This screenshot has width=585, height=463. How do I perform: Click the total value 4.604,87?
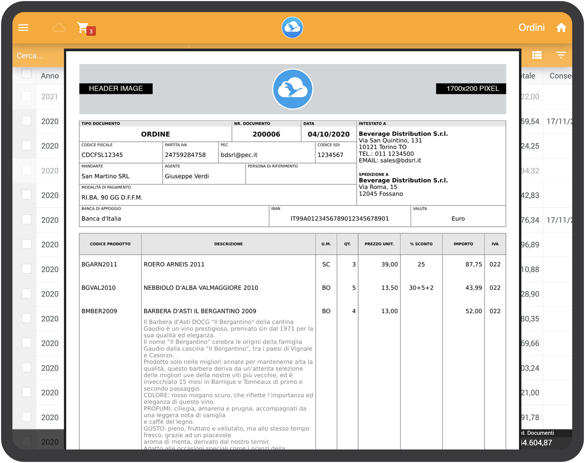(x=536, y=443)
